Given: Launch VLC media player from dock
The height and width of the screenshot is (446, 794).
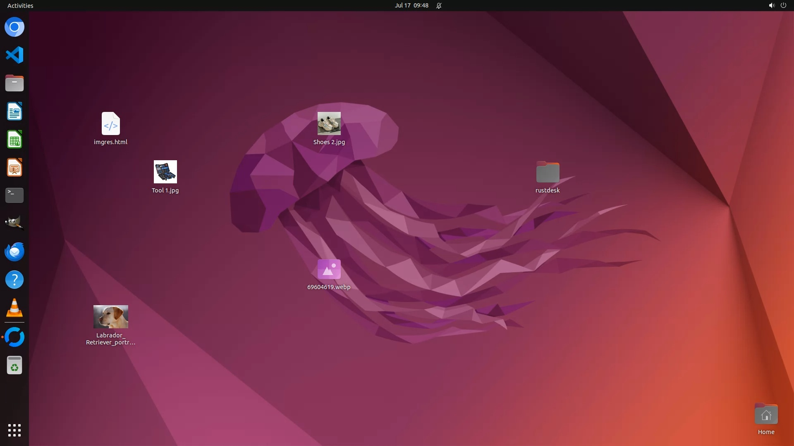Looking at the screenshot, I should [14, 308].
